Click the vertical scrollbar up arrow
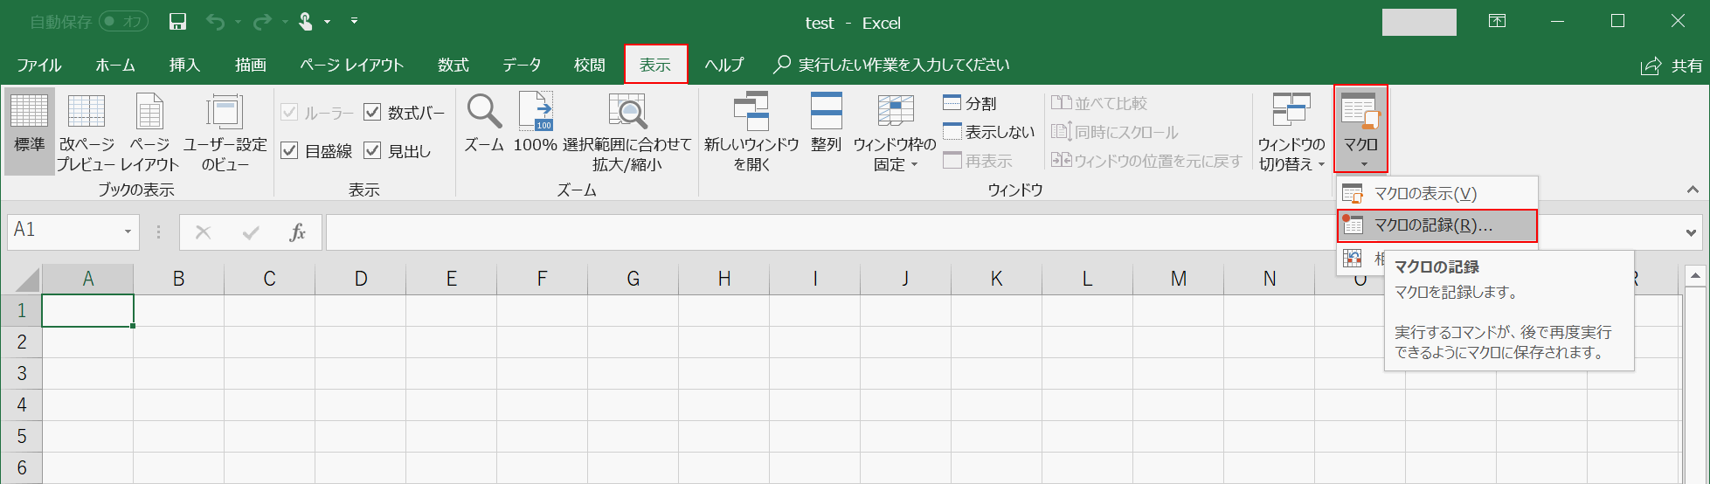This screenshot has height=484, width=1710. point(1695,276)
